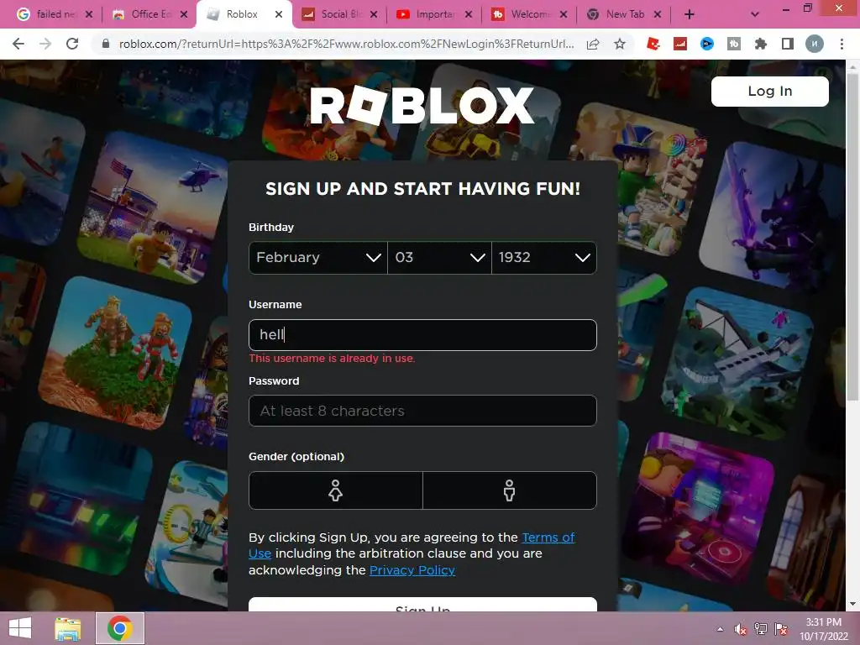Open a new tab with the plus button
Image resolution: width=860 pixels, height=645 pixels.
point(690,14)
